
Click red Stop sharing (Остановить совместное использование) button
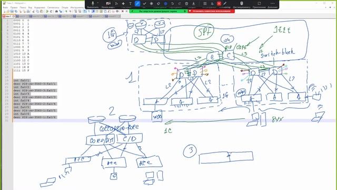(x=211, y=11)
